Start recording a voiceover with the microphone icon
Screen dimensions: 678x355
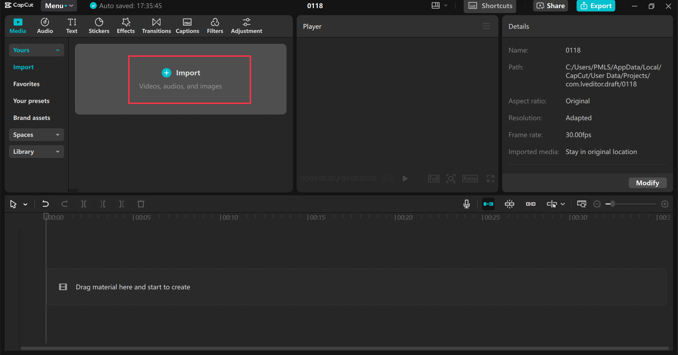[466, 204]
